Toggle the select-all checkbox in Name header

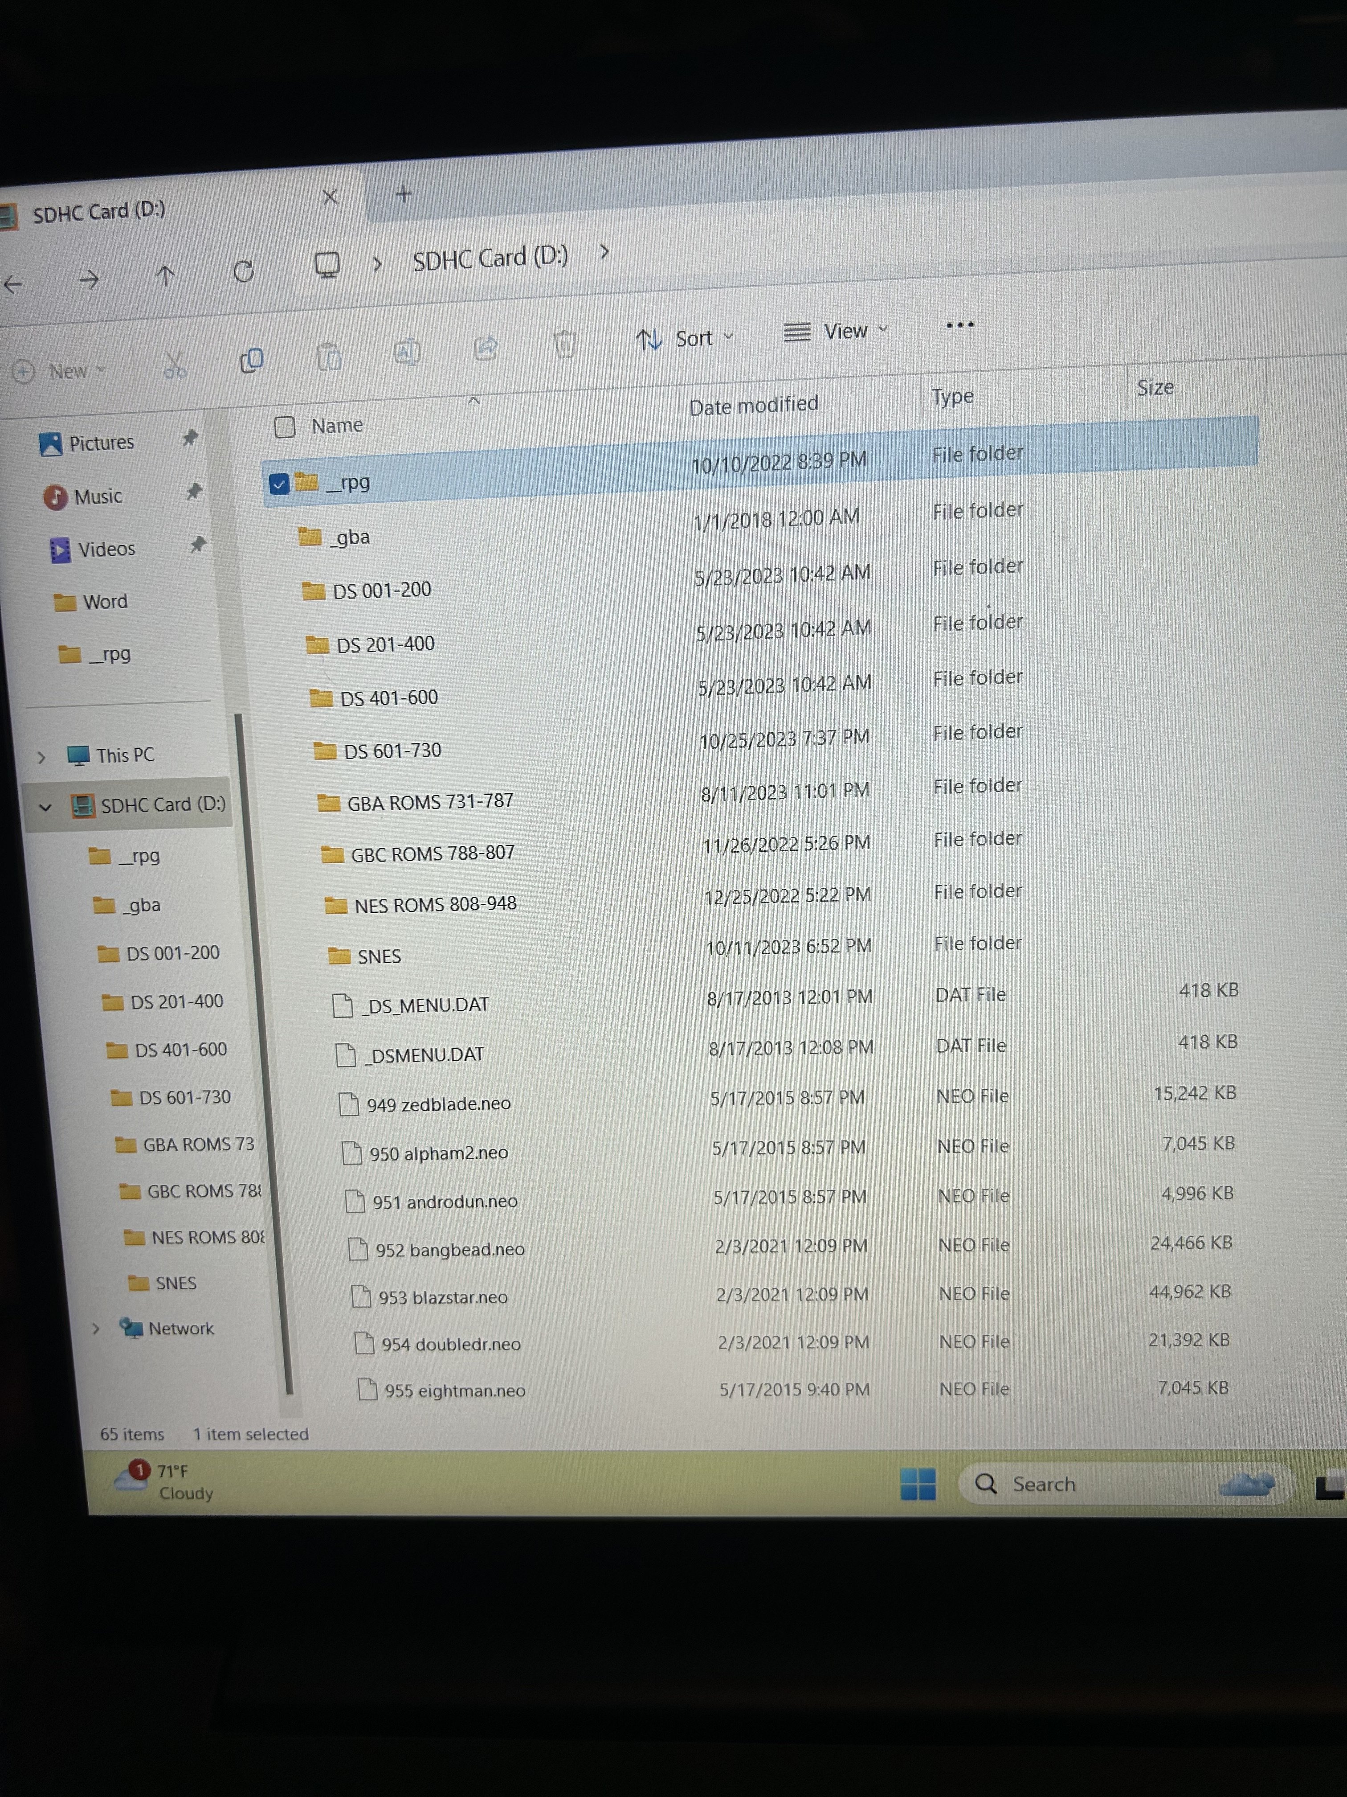(284, 427)
